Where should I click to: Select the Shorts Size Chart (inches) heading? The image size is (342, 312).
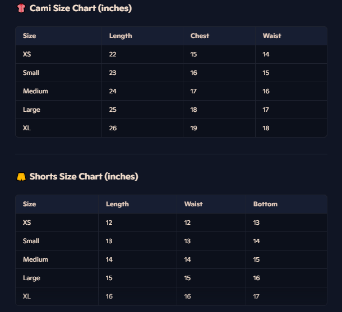[x=84, y=177]
